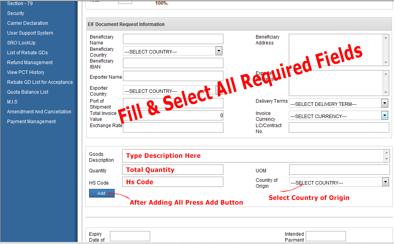Open Exporter Country dropdown
Image resolution: width=394 pixels, height=244 pixels.
pos(173,90)
